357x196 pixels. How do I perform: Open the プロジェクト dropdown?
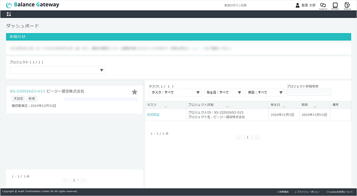click(x=57, y=70)
